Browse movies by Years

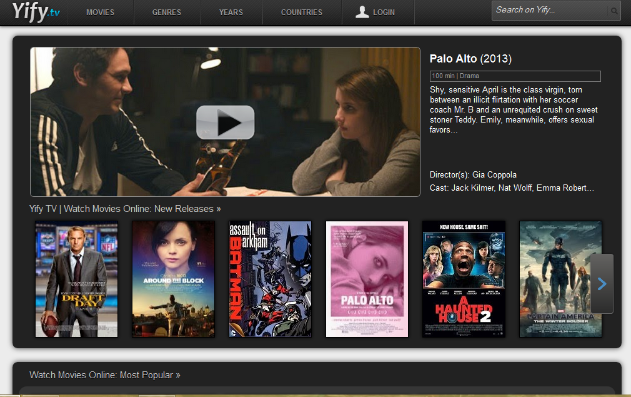click(x=231, y=11)
